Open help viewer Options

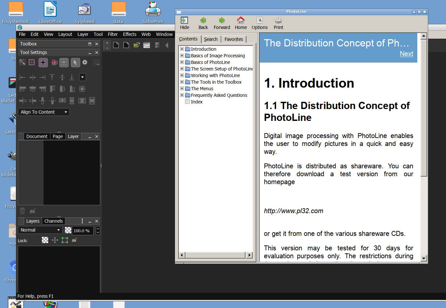point(260,23)
